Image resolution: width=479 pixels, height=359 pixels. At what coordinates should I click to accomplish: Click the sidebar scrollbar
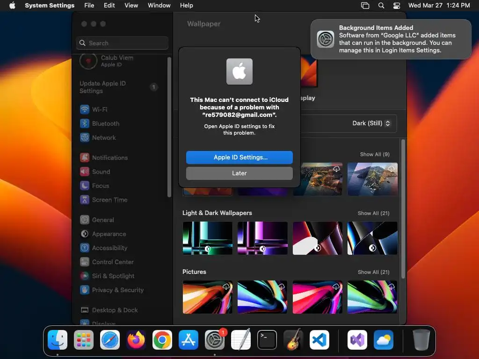click(169, 127)
